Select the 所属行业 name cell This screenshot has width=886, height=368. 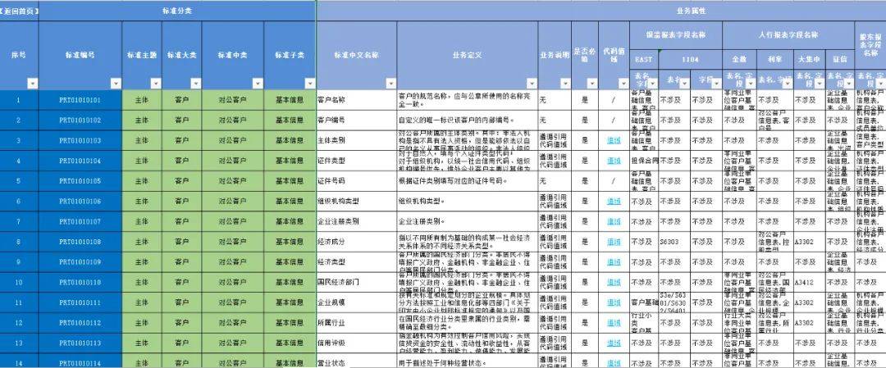pos(357,323)
